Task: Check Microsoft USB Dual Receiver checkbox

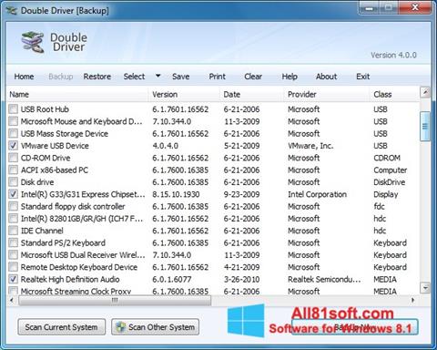Action: pyautogui.click(x=14, y=255)
